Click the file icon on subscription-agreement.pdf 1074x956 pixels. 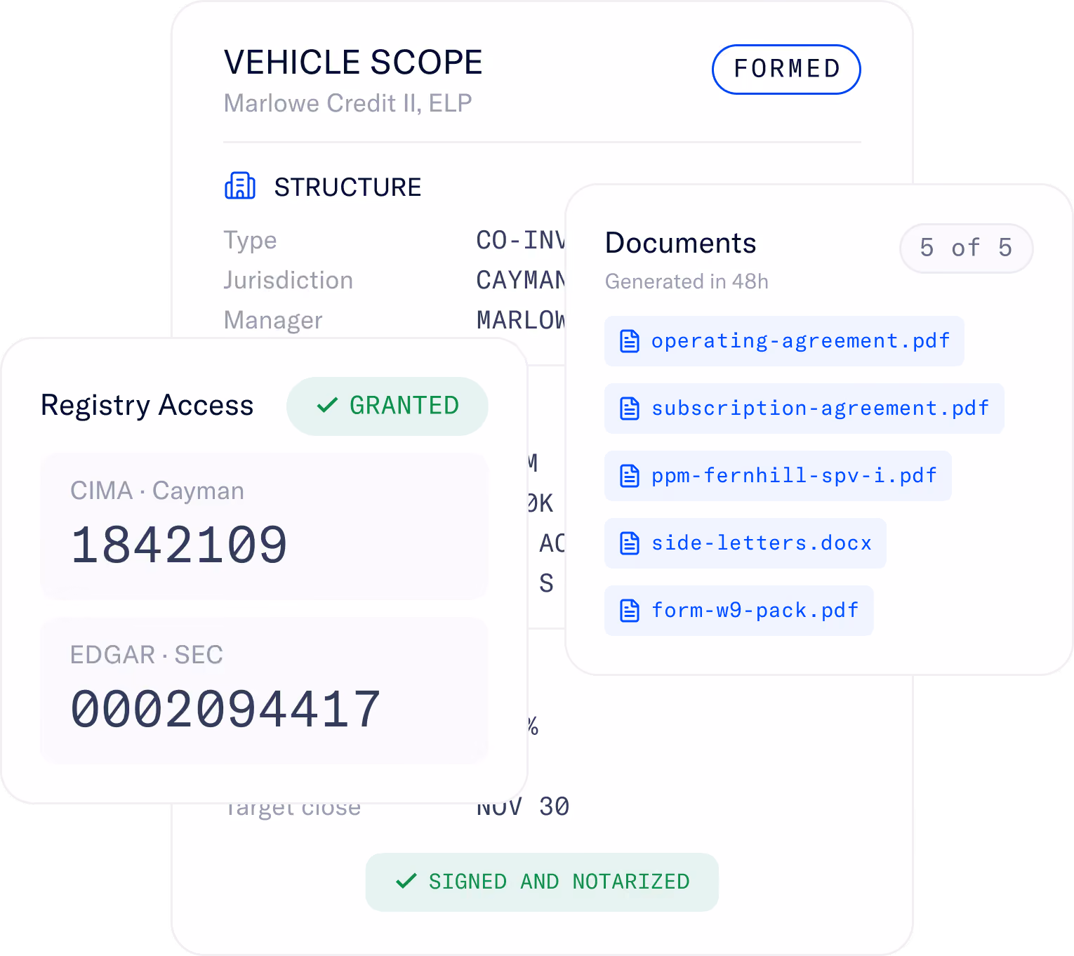pos(630,409)
